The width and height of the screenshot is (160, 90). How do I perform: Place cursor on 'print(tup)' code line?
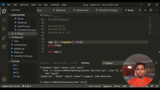click(55, 45)
